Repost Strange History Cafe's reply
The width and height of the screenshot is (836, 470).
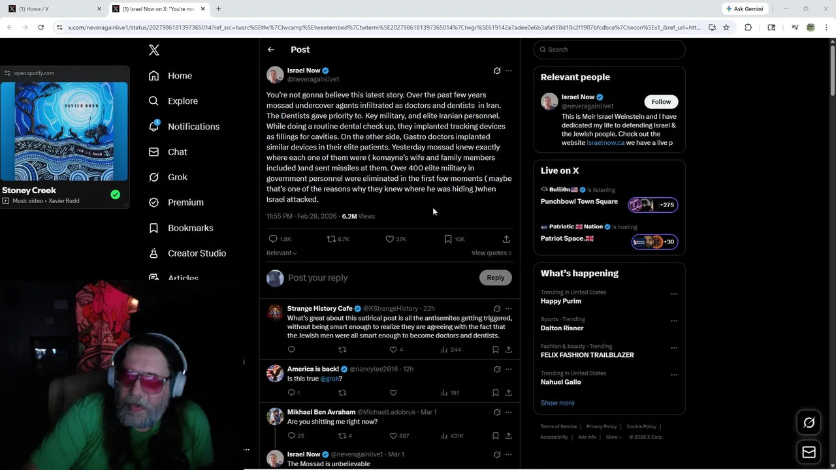[x=342, y=350]
